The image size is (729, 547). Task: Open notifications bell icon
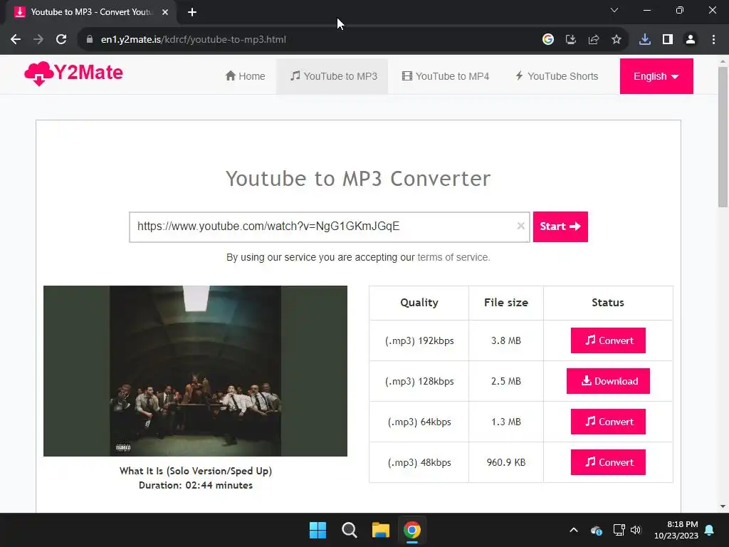710,530
